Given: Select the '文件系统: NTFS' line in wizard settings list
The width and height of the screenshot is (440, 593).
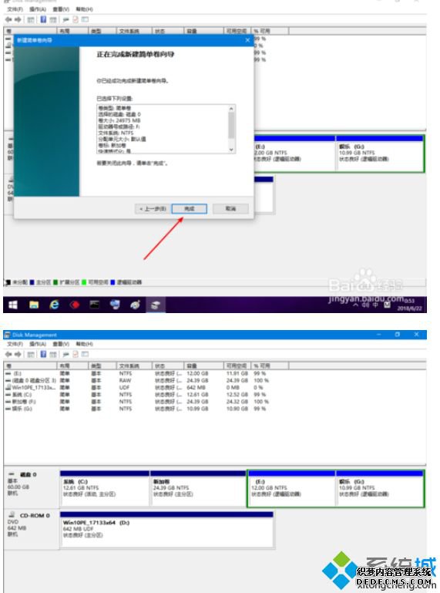Looking at the screenshot, I should click(116, 133).
